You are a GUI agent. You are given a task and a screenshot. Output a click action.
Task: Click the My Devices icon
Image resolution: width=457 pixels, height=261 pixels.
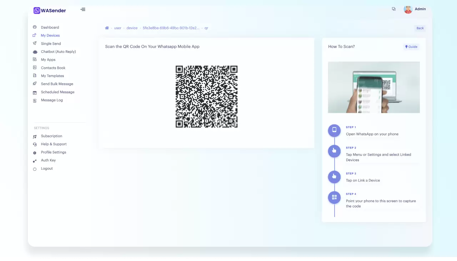click(35, 35)
